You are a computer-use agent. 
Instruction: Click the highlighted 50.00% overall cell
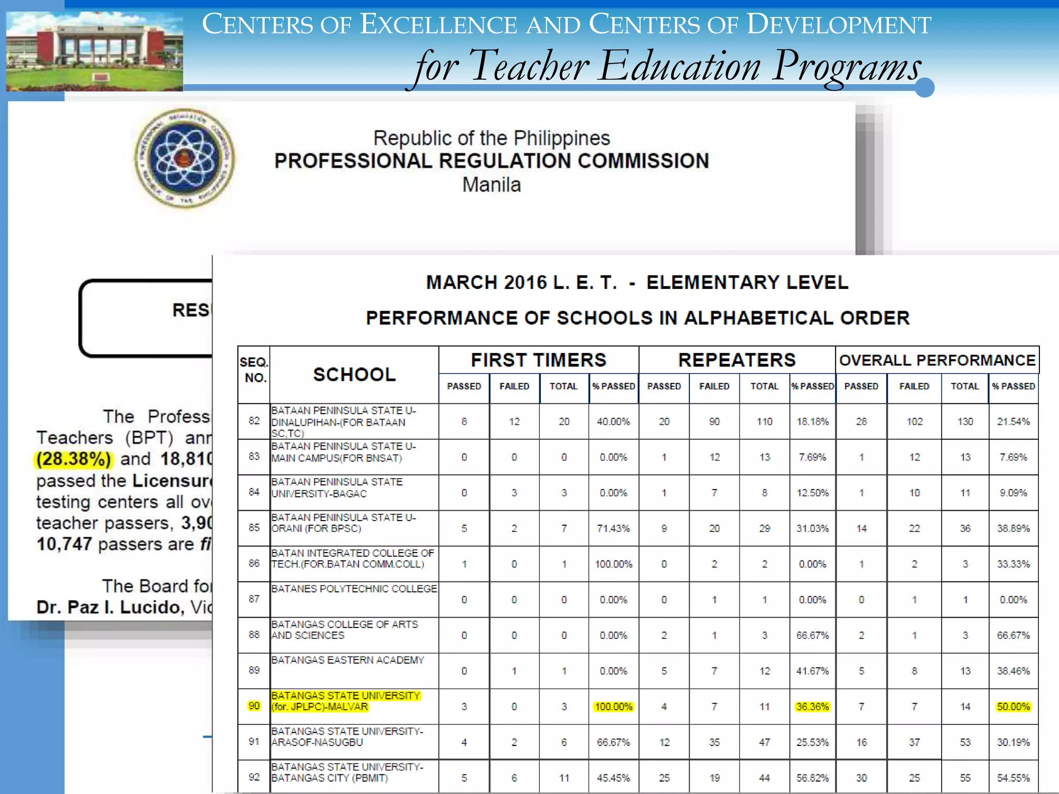pyautogui.click(x=1013, y=707)
